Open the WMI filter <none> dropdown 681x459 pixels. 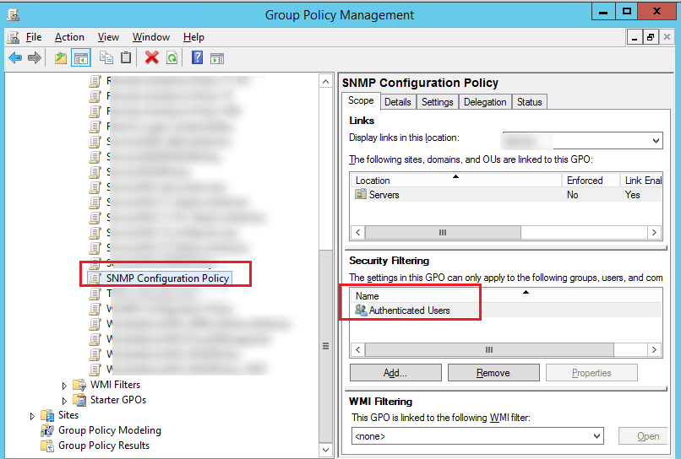pyautogui.click(x=597, y=436)
